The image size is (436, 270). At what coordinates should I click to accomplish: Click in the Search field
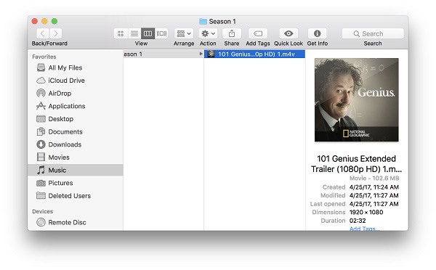point(373,33)
